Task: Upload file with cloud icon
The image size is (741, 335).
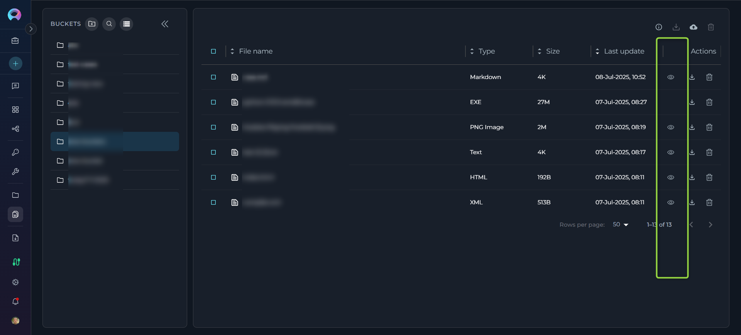Action: [x=694, y=27]
